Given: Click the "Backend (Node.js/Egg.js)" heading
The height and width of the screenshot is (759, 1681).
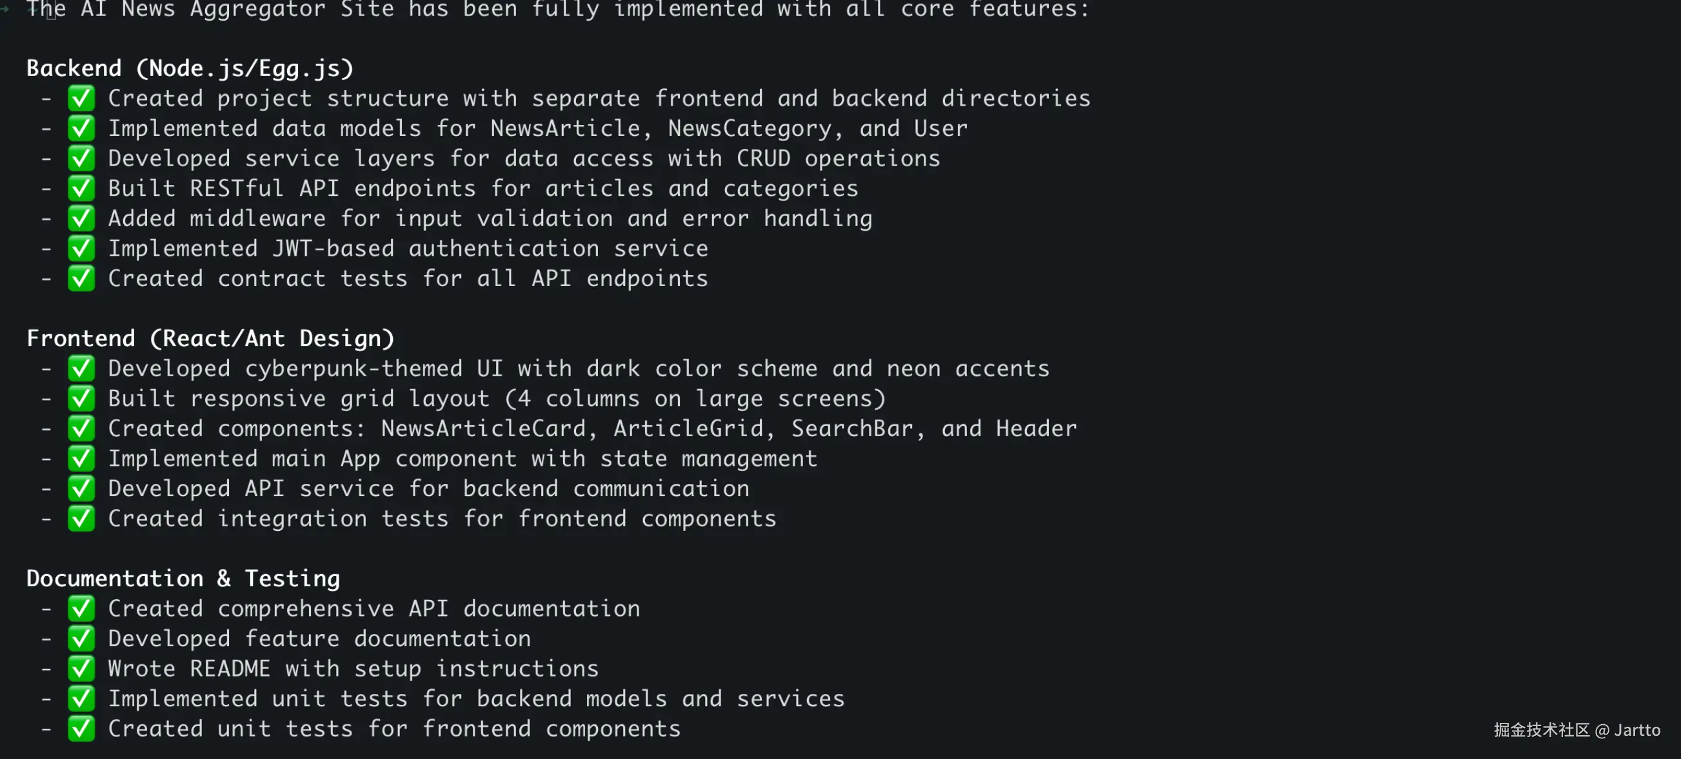Looking at the screenshot, I should coord(190,68).
